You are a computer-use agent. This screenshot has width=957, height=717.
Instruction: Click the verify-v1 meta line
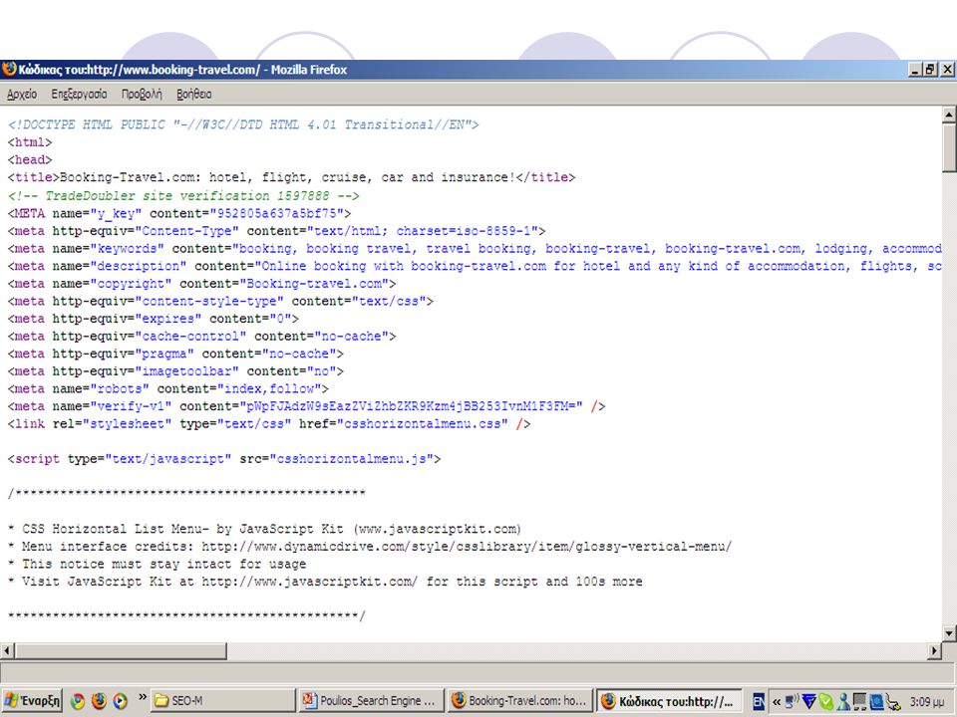pyautogui.click(x=306, y=406)
